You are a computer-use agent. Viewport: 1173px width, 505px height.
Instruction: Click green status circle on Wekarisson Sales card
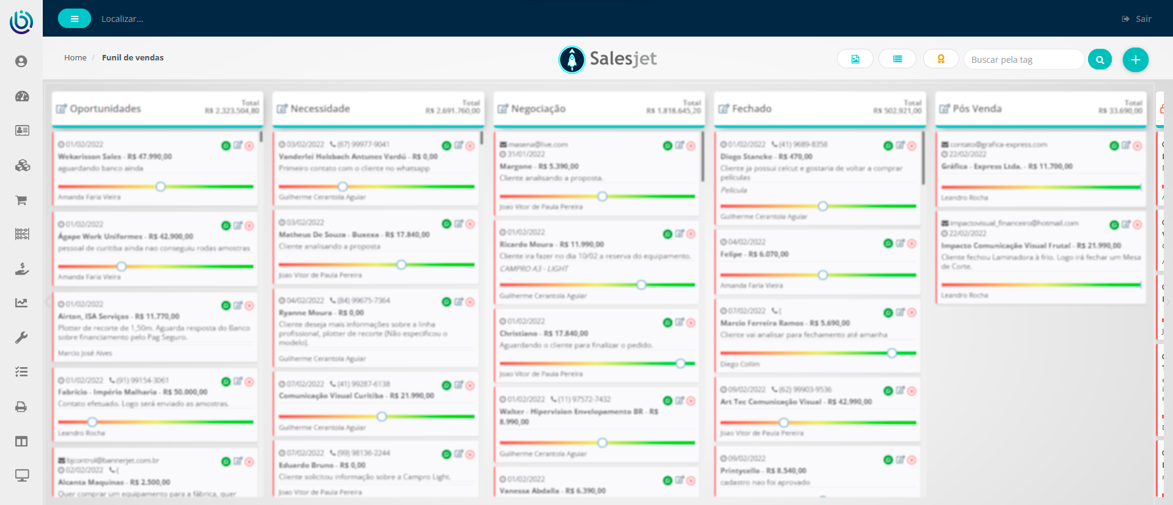(x=226, y=145)
